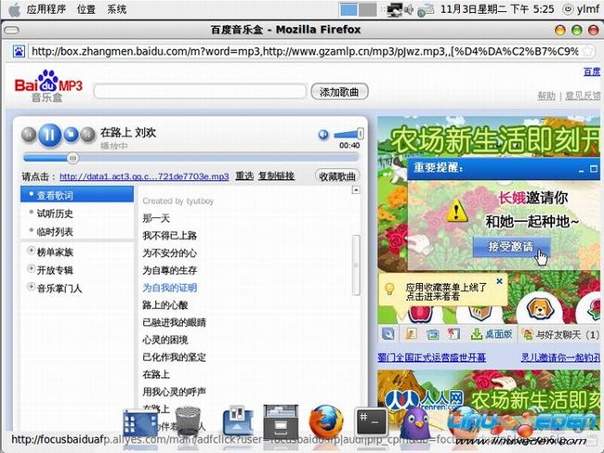
Task: Click the 复制链接 link
Action: 276,175
